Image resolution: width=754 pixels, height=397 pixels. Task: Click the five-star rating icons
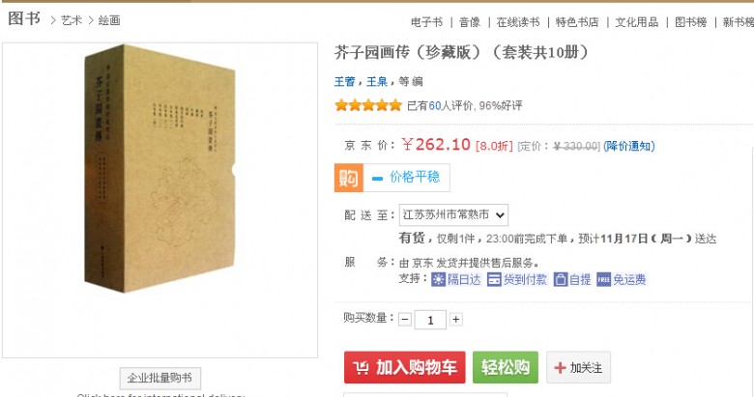pyautogui.click(x=368, y=105)
